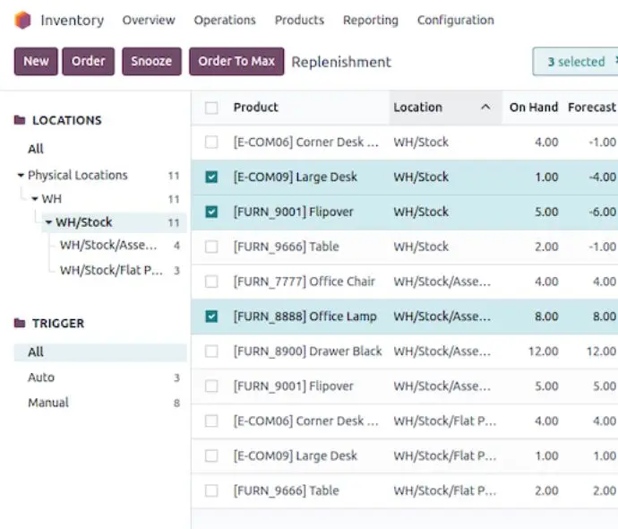Toggle Location column sort arrow

486,107
